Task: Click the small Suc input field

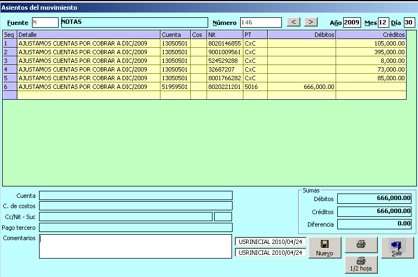Action: click(223, 216)
